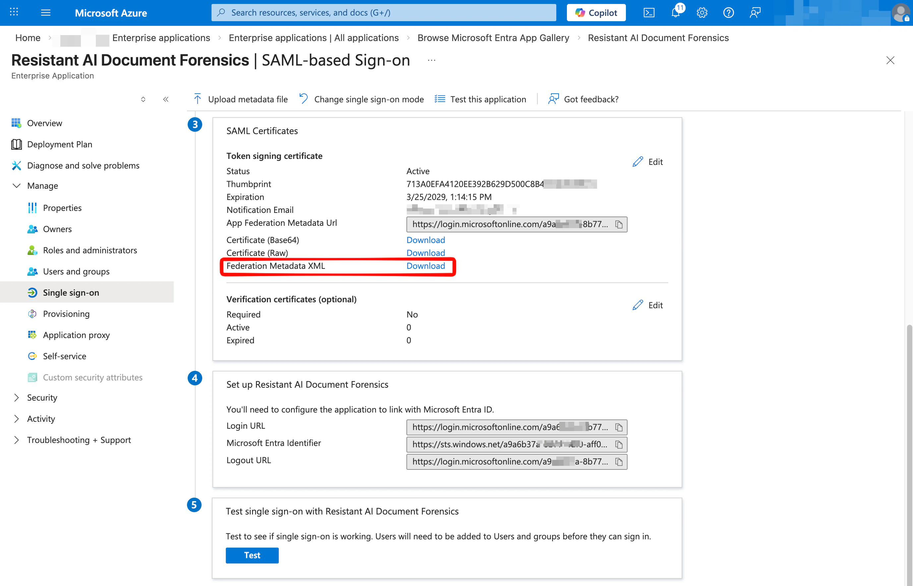The height and width of the screenshot is (586, 913).
Task: Open the Azure portal hamburger menu
Action: [x=46, y=13]
